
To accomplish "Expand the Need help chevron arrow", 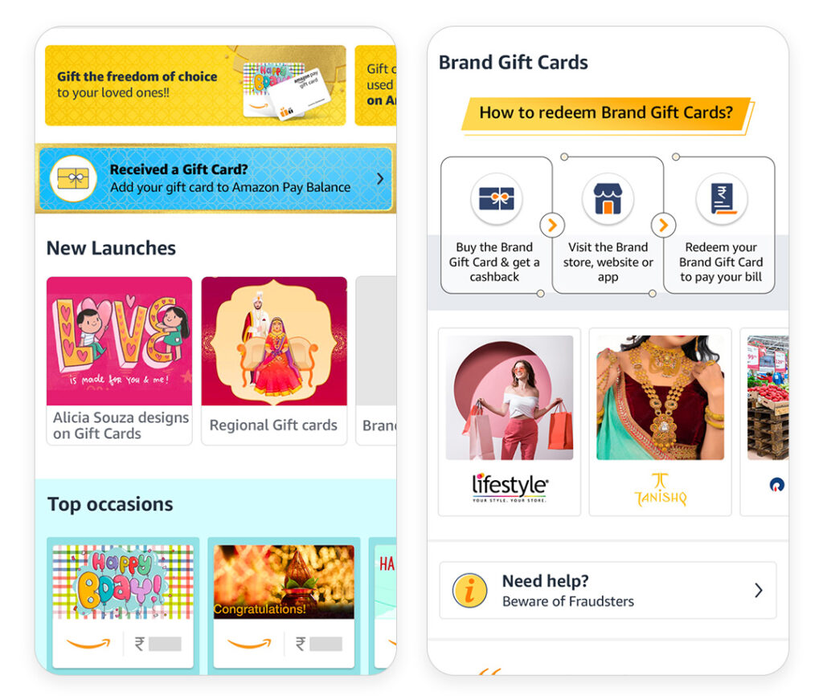I will (x=759, y=590).
